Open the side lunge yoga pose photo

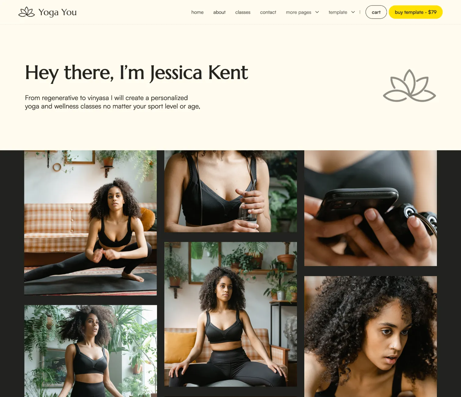pyautogui.click(x=91, y=223)
